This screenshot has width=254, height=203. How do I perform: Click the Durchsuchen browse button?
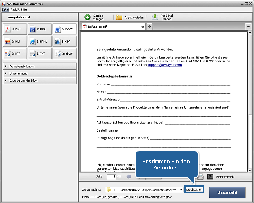(x=194, y=190)
